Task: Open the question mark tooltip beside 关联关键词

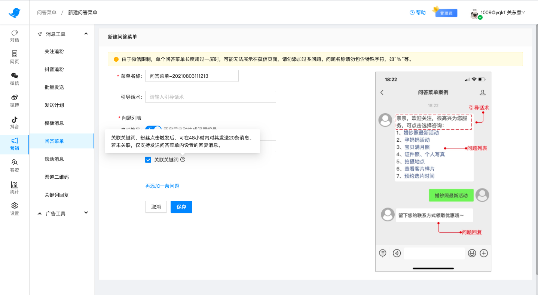Action: click(x=183, y=159)
